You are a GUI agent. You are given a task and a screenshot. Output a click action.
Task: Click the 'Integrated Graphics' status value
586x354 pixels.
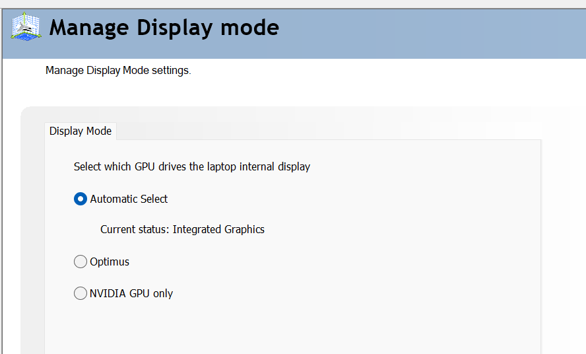(x=218, y=230)
